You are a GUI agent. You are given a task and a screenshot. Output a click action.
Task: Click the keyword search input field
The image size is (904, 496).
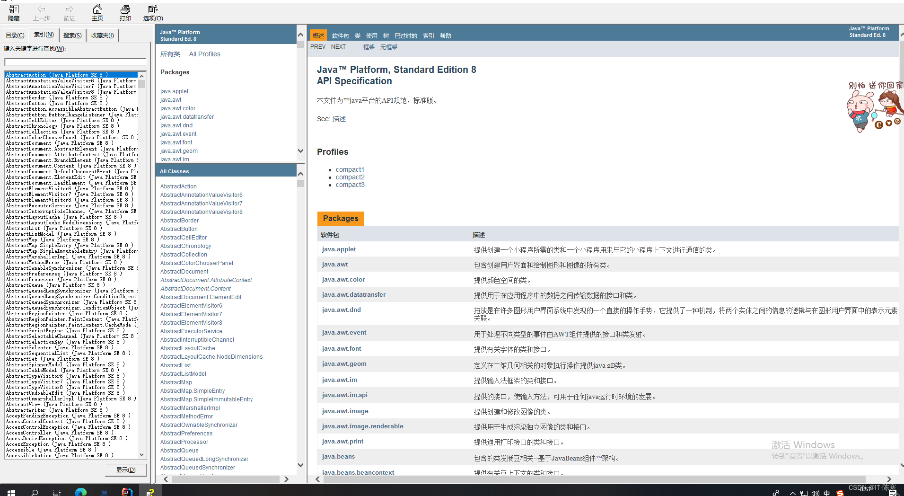click(x=75, y=62)
